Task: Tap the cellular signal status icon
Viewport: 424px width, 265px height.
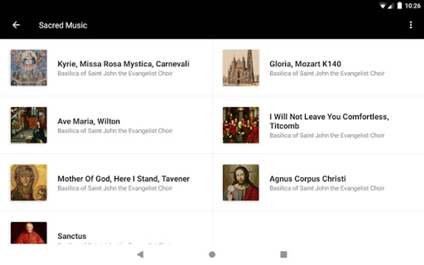Action: click(390, 6)
